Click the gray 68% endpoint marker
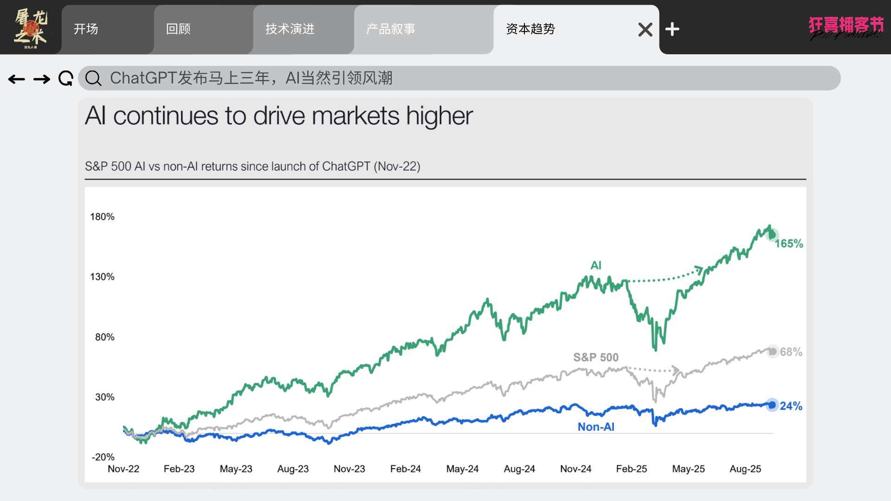891x501 pixels. coord(772,352)
